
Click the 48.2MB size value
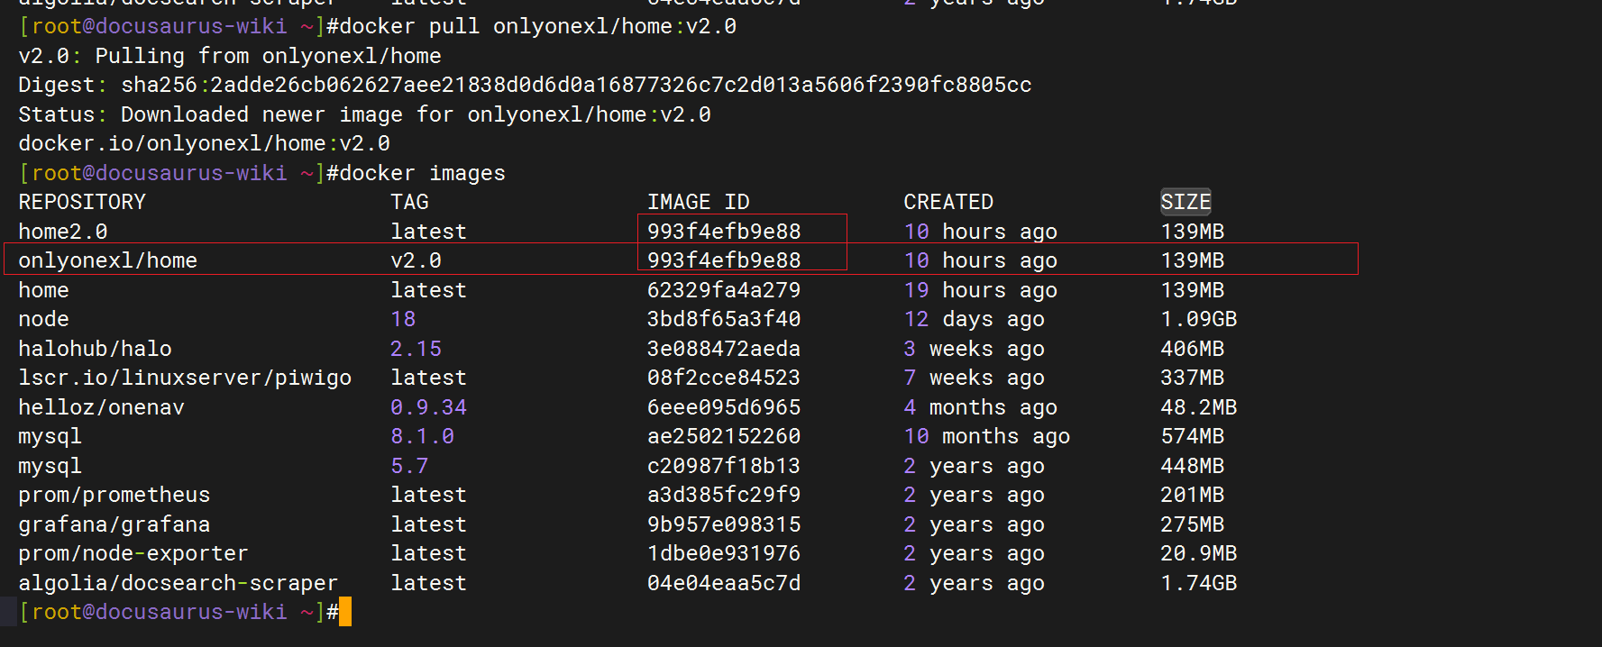pos(1198,407)
